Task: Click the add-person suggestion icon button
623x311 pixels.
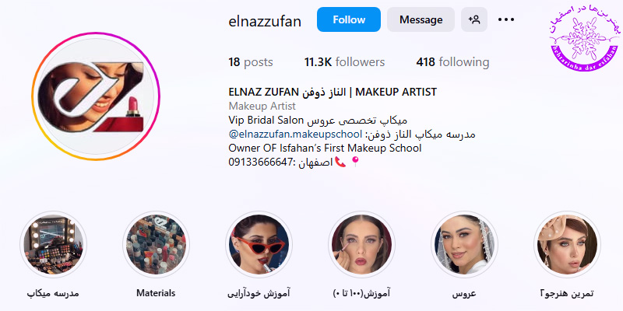Action: pyautogui.click(x=474, y=19)
